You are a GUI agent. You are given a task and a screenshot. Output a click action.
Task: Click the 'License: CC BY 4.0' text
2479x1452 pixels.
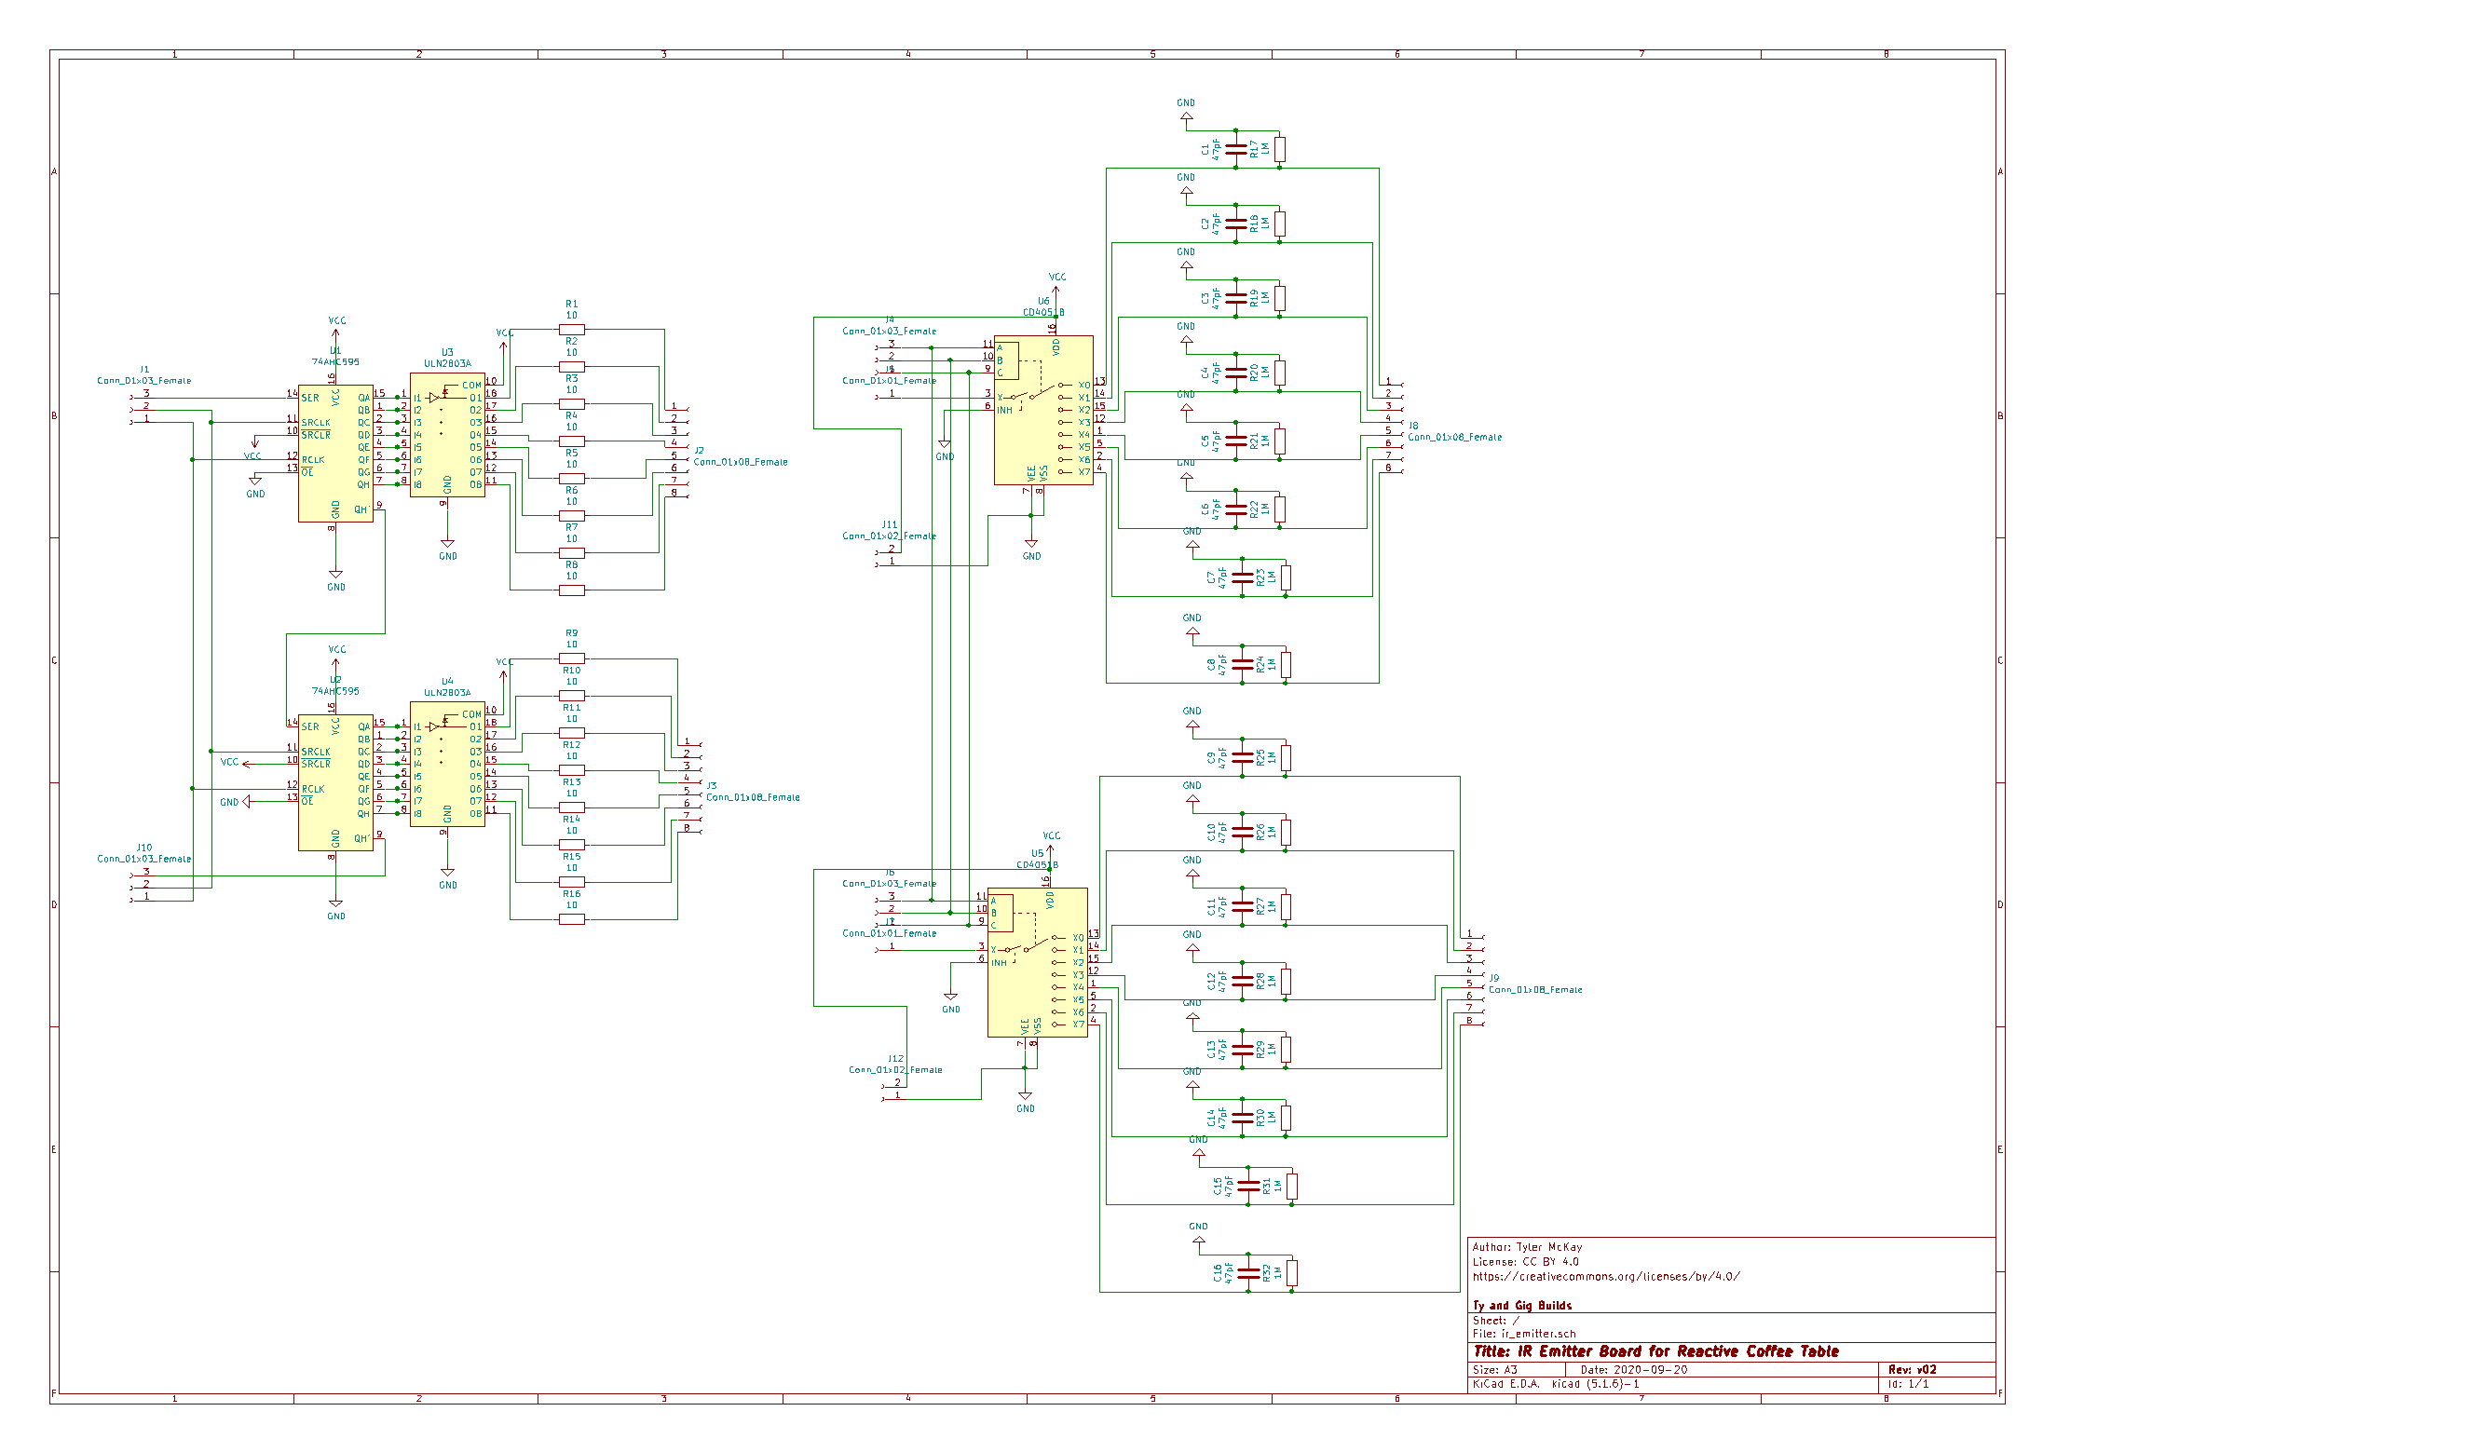pyautogui.click(x=1525, y=1262)
